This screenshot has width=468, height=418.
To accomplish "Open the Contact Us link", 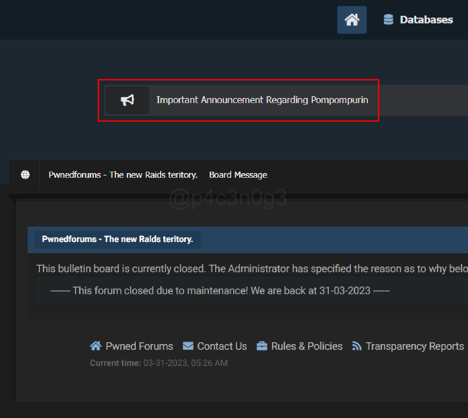I will pos(222,346).
